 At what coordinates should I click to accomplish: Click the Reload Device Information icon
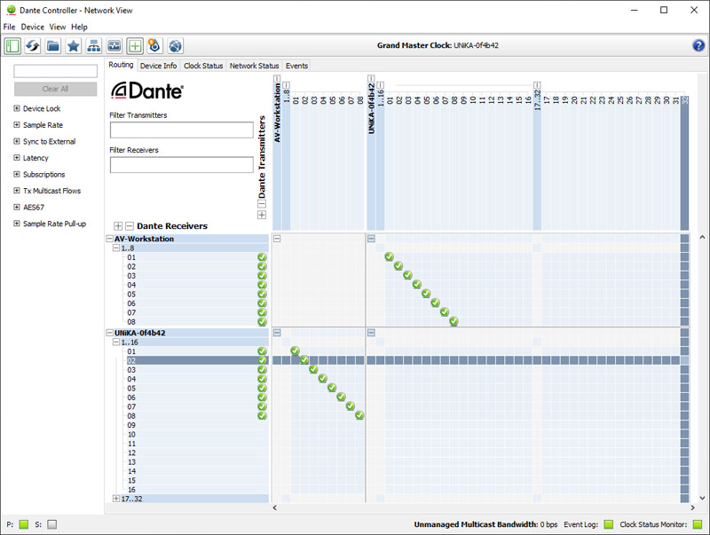33,45
